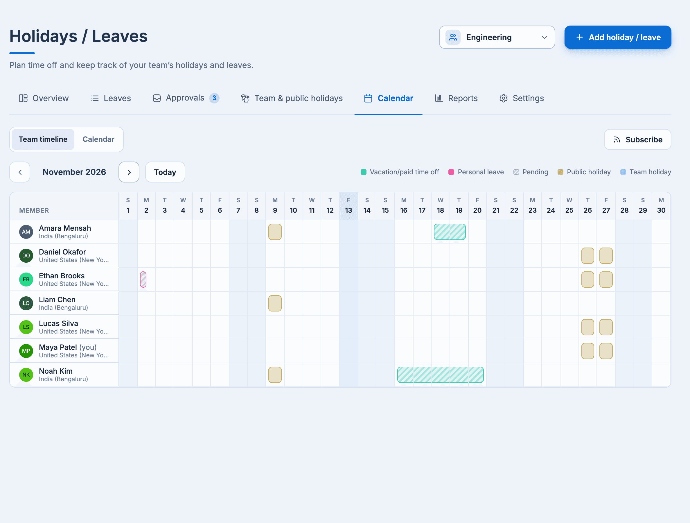690x523 pixels.
Task: Click the Team holiday legend swatch
Action: coord(623,172)
